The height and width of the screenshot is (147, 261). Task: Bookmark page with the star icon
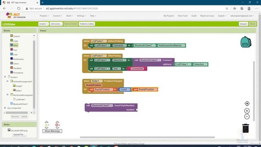pyautogui.click(x=227, y=9)
